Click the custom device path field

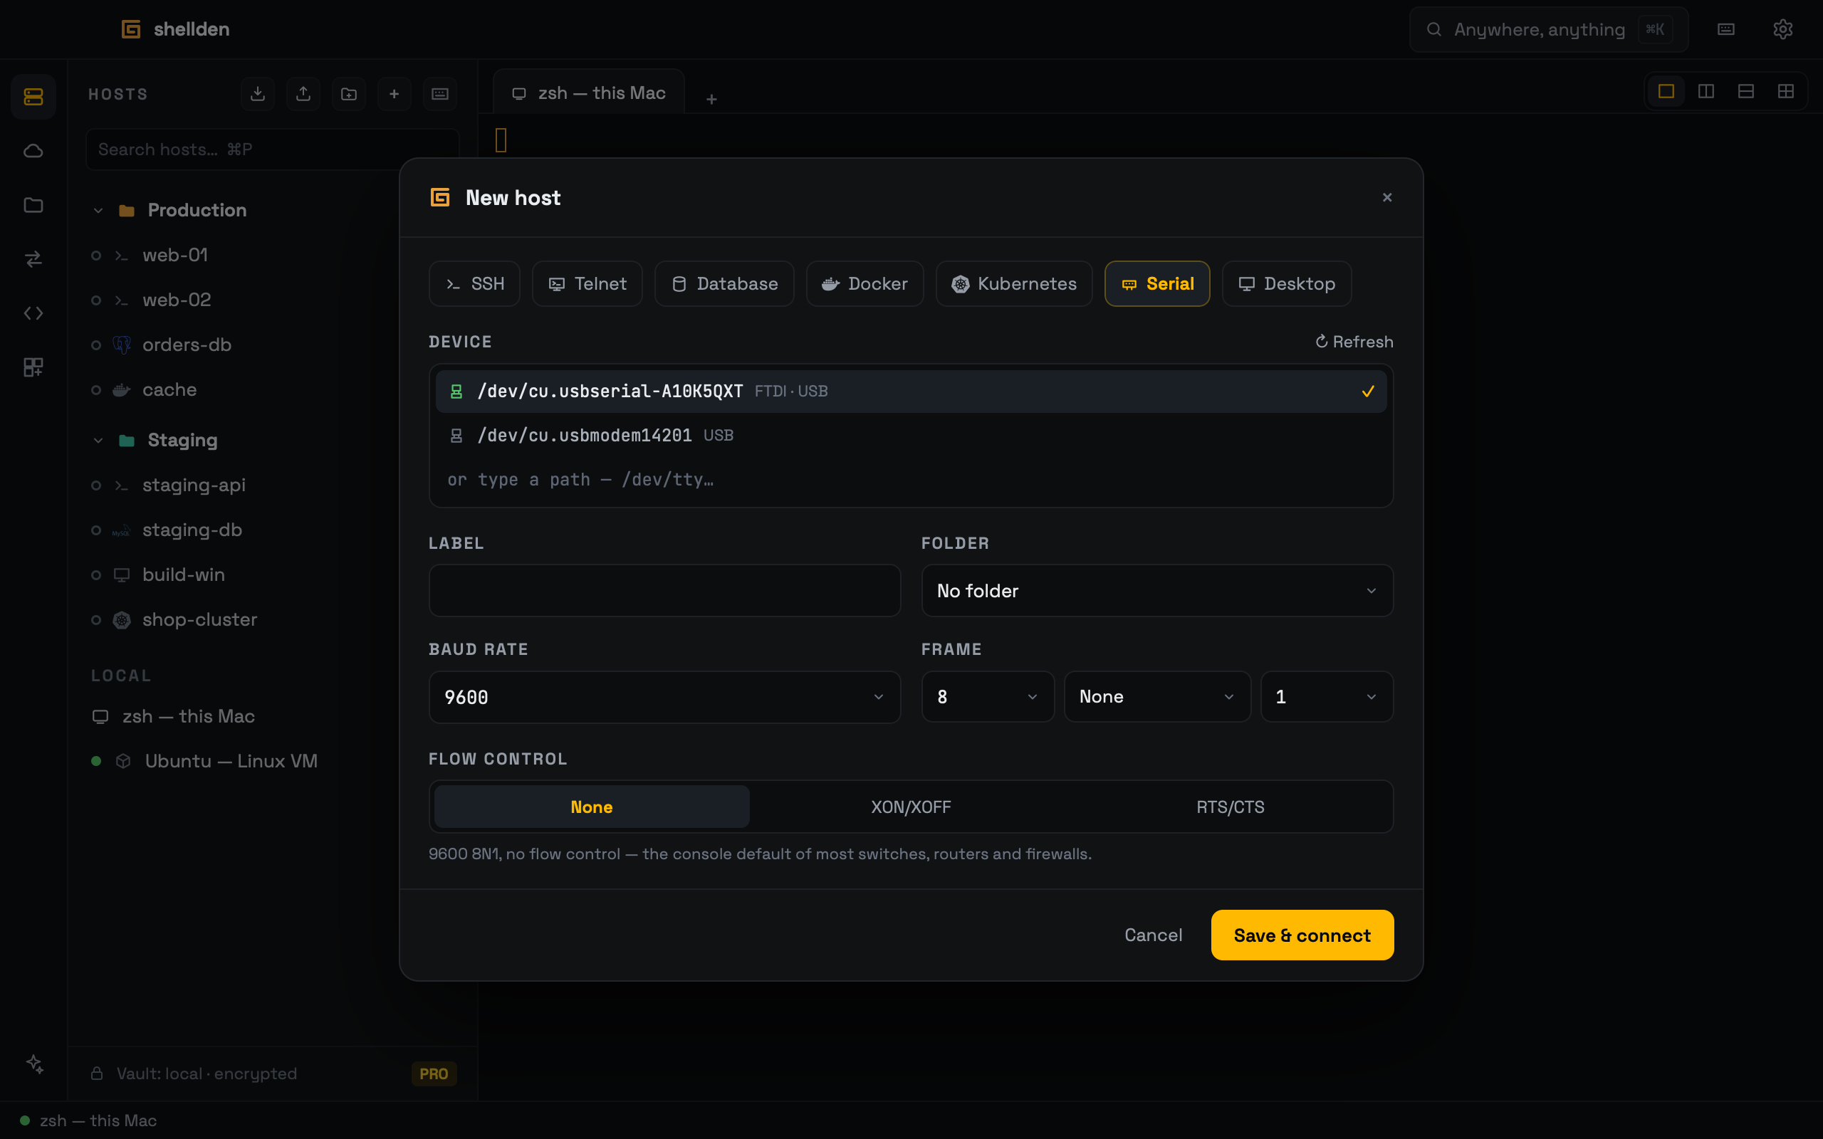[911, 480]
